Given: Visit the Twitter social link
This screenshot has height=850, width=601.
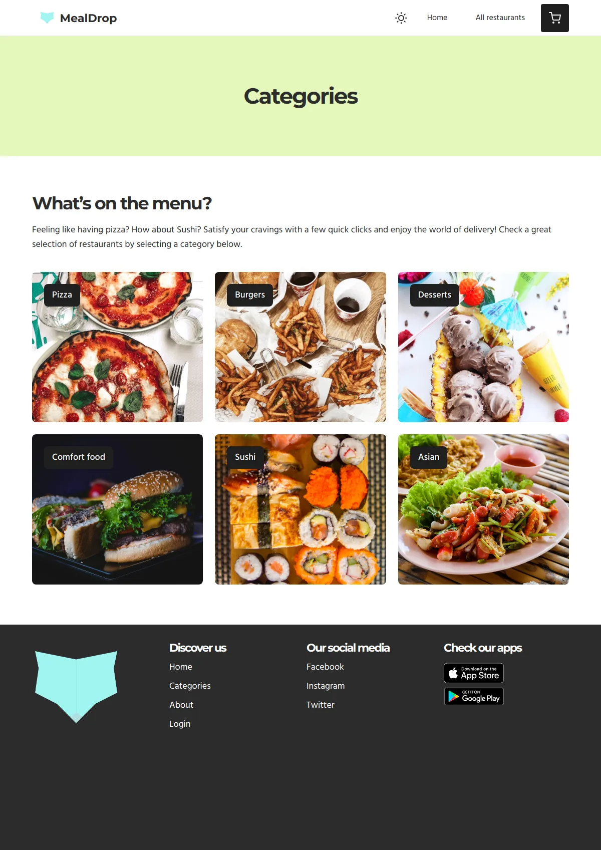Looking at the screenshot, I should pyautogui.click(x=321, y=705).
